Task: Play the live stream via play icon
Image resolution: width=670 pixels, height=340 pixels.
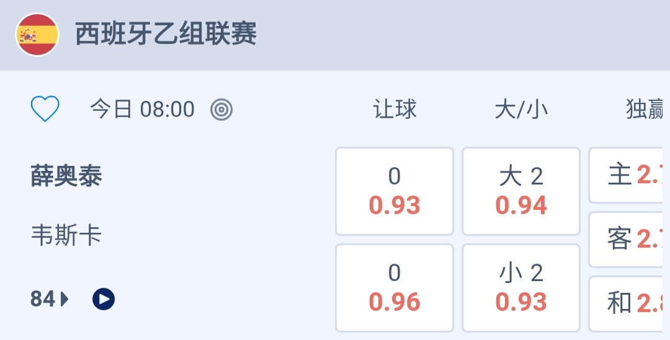Action: [104, 299]
